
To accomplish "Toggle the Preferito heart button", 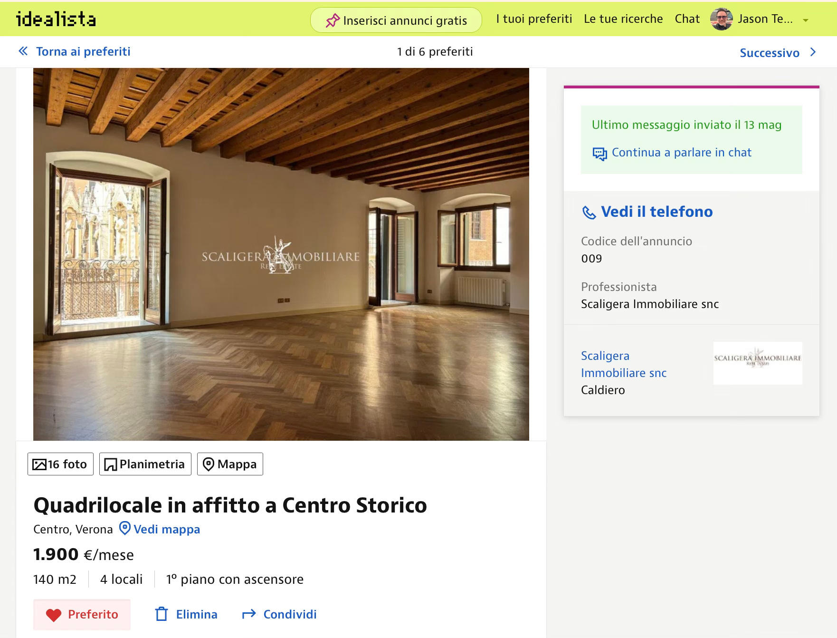I will click(x=82, y=615).
